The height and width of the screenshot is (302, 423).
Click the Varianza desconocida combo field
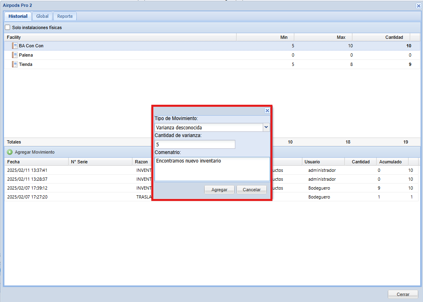pyautogui.click(x=209, y=127)
